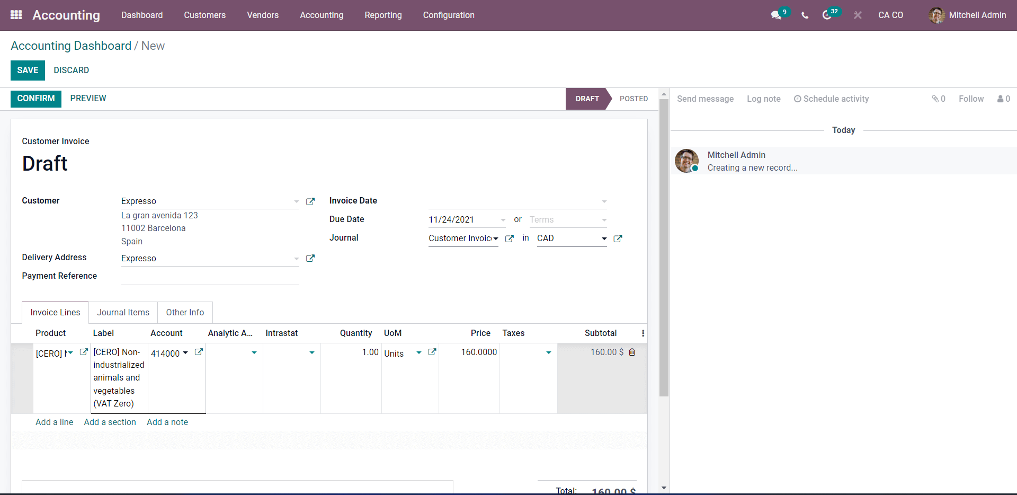This screenshot has width=1017, height=495.
Task: Expand the Customer dropdown
Action: click(x=297, y=201)
